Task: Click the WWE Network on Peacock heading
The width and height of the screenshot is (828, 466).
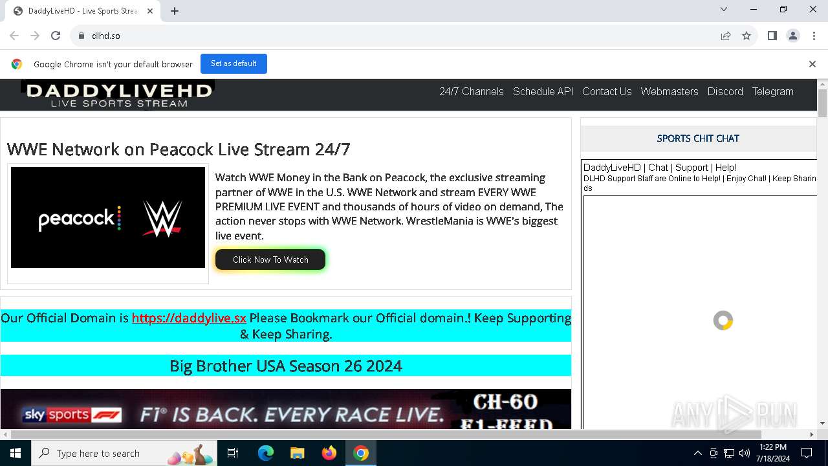Action: point(179,150)
